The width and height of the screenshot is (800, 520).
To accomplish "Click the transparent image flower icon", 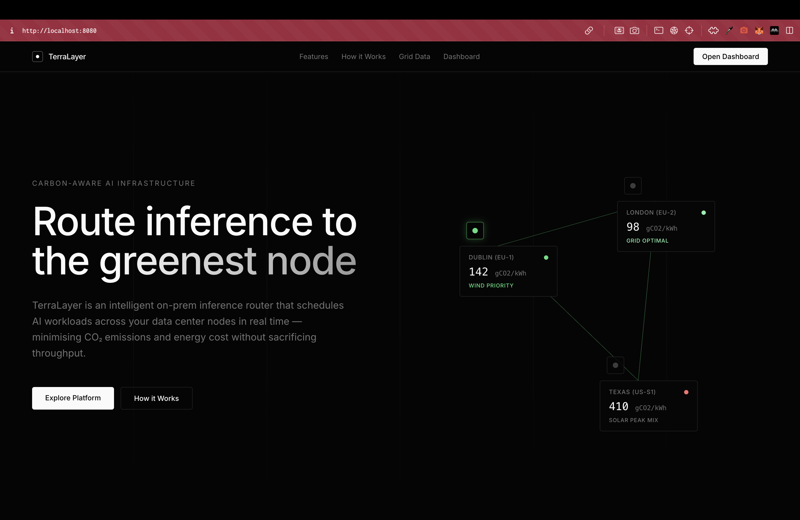I will coord(619,30).
